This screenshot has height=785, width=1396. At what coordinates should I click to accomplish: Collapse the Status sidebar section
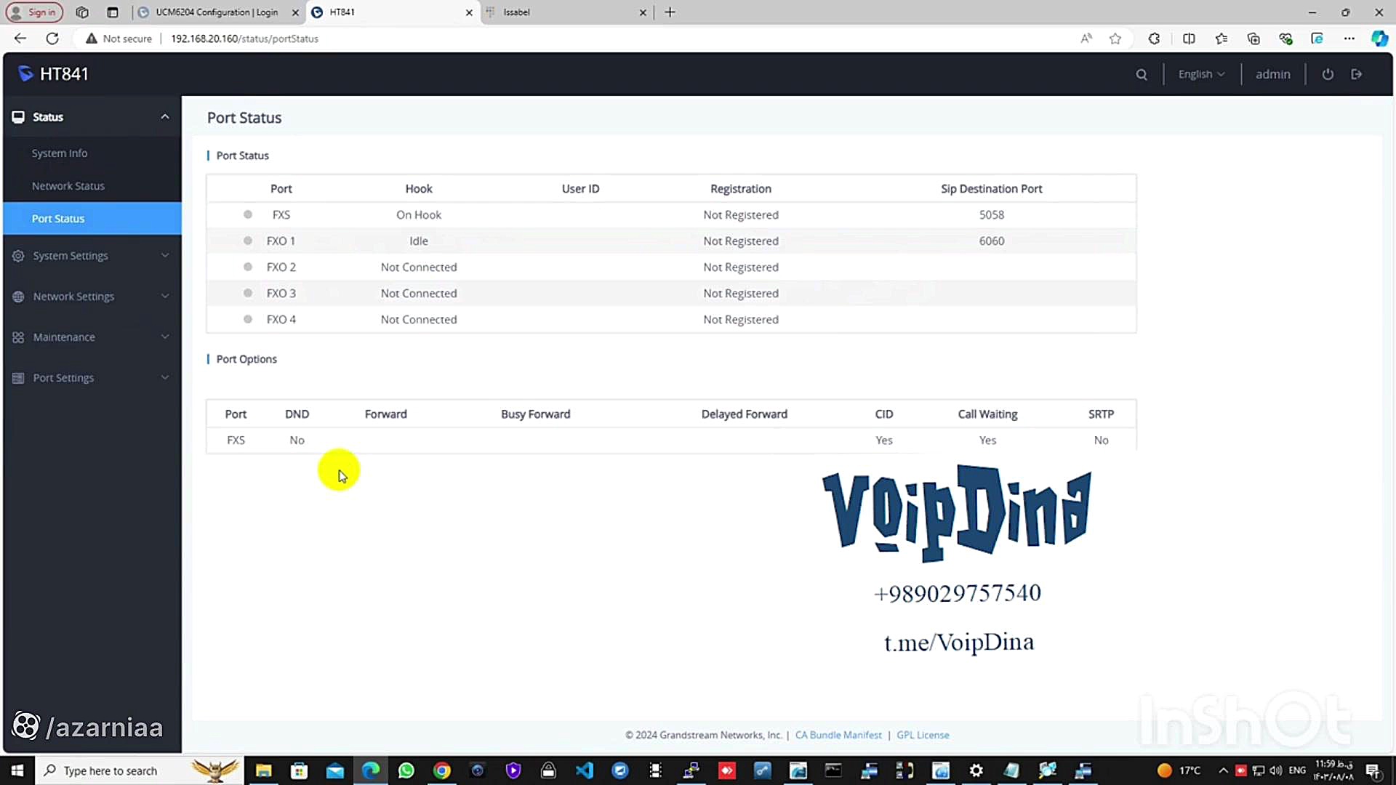click(165, 117)
